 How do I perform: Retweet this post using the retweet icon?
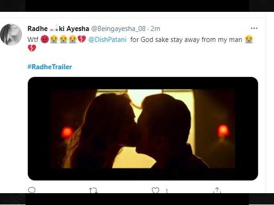pyautogui.click(x=93, y=190)
